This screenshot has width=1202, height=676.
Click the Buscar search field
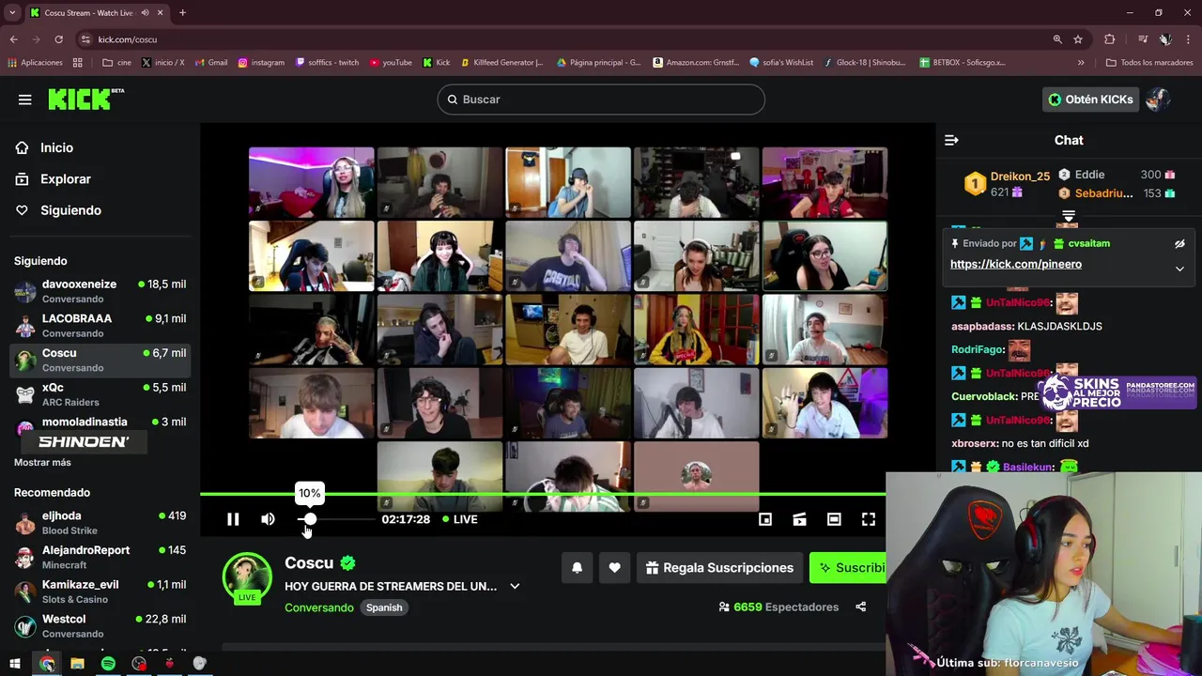point(601,100)
